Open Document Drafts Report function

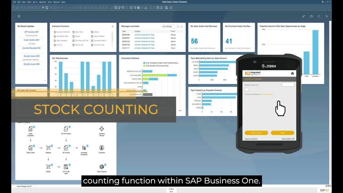coord(99,40)
